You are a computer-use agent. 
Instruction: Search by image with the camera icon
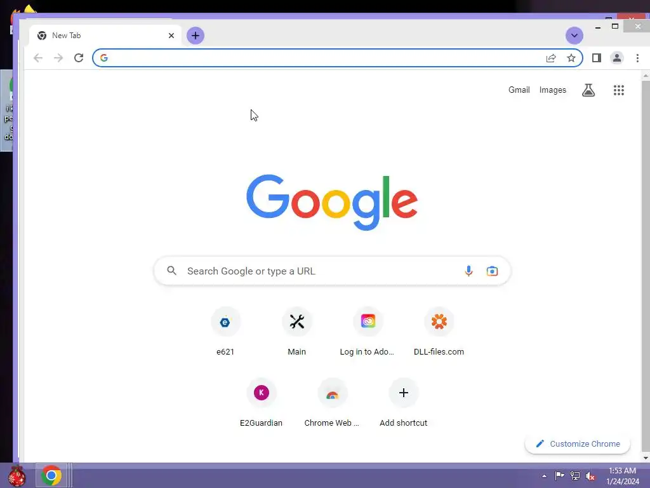click(492, 271)
